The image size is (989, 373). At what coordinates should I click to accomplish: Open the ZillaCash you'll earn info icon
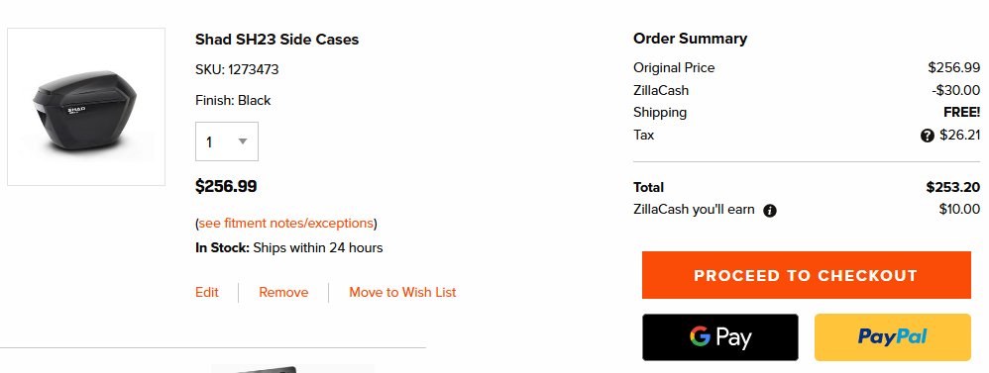770,211
